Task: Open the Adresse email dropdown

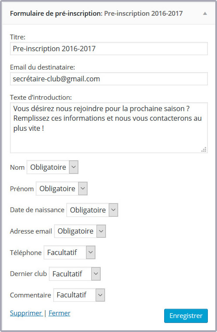Action: click(x=80, y=231)
